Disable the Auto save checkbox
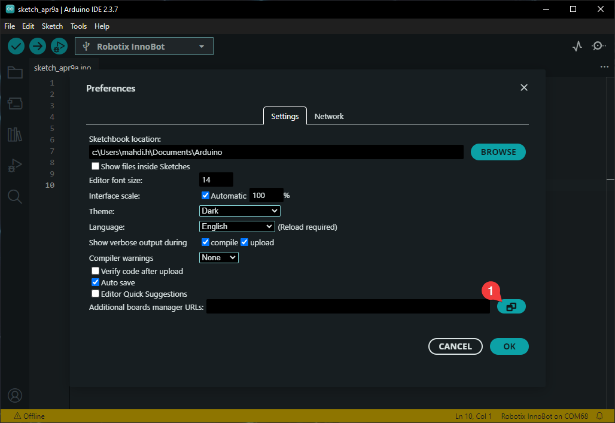Screen dimensions: 615x423 (x=95, y=282)
